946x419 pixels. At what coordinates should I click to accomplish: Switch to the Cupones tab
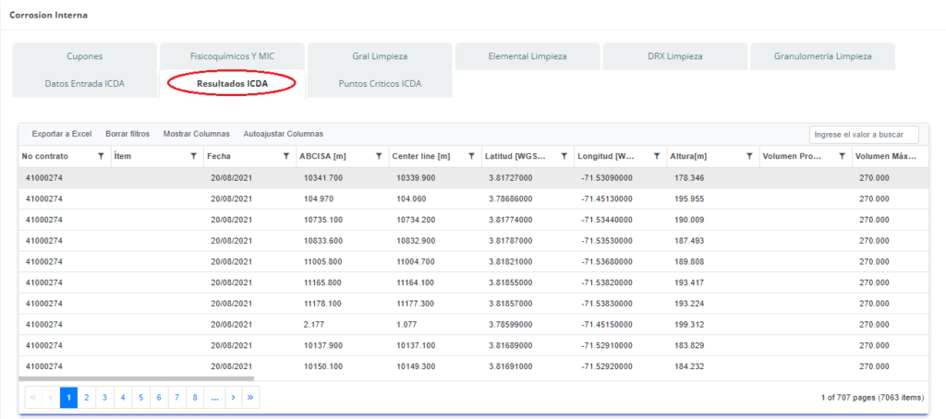coord(84,56)
